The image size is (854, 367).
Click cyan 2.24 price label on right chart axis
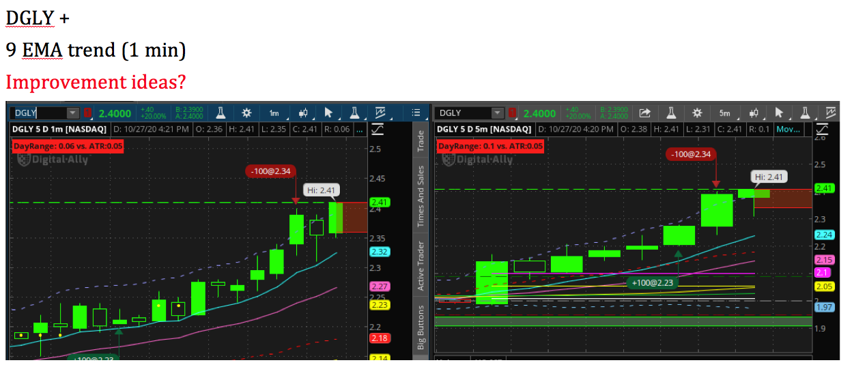click(x=825, y=234)
